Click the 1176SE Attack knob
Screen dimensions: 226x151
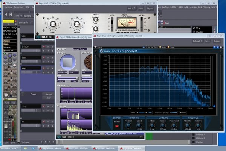click(96, 19)
